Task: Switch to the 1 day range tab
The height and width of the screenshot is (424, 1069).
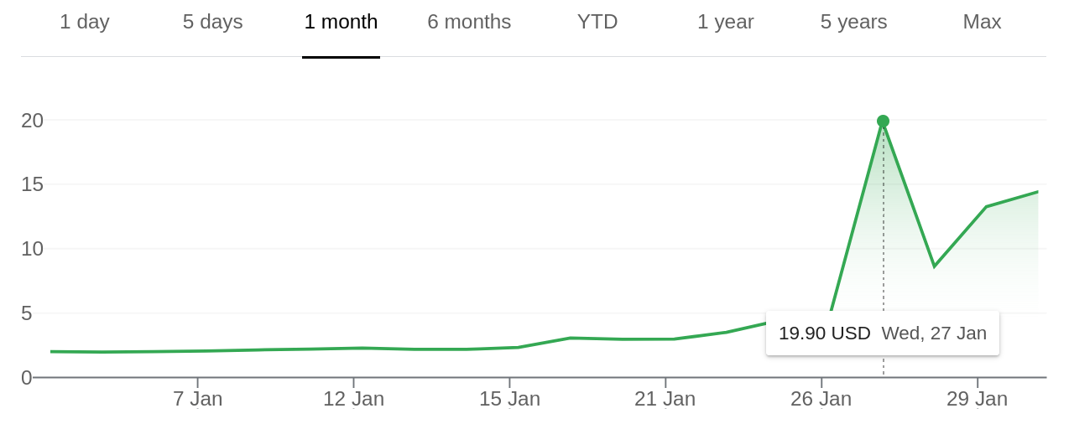Action: coord(85,22)
